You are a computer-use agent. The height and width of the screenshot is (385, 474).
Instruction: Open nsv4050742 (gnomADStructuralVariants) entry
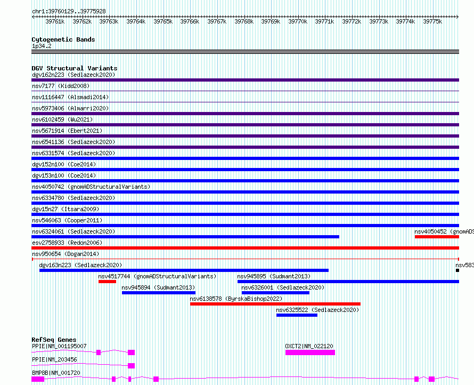pyautogui.click(x=91, y=187)
